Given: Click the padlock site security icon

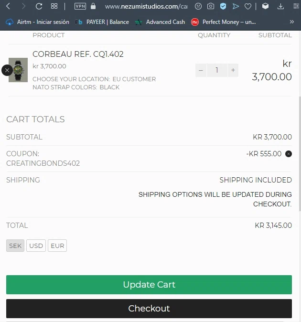Looking at the screenshot, I should pos(93,6).
